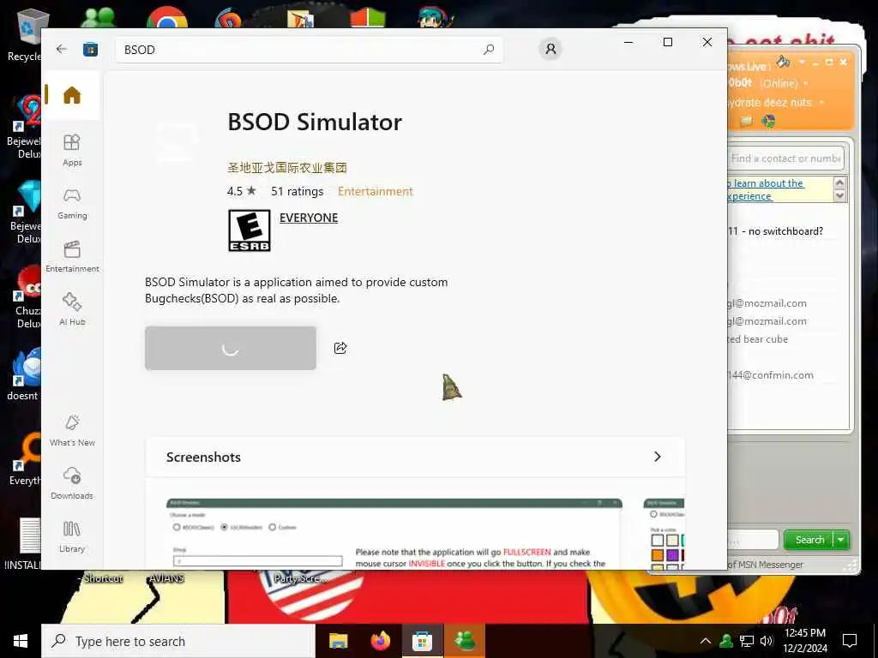
Task: Open the Windows Start button
Action: pyautogui.click(x=21, y=641)
